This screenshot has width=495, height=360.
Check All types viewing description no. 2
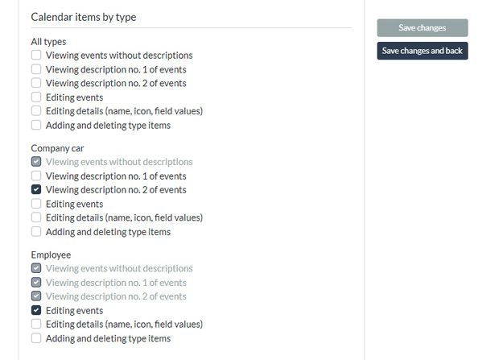coord(36,83)
